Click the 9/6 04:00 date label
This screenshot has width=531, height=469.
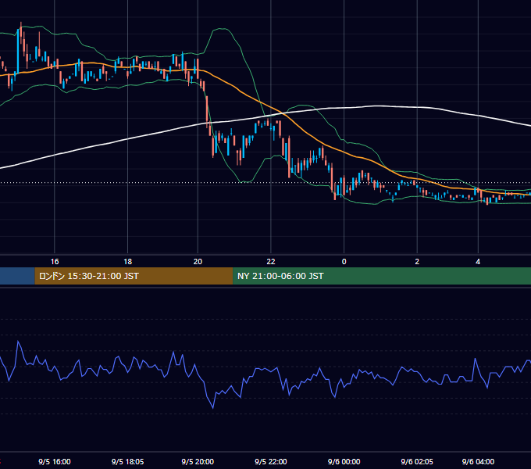pyautogui.click(x=478, y=461)
